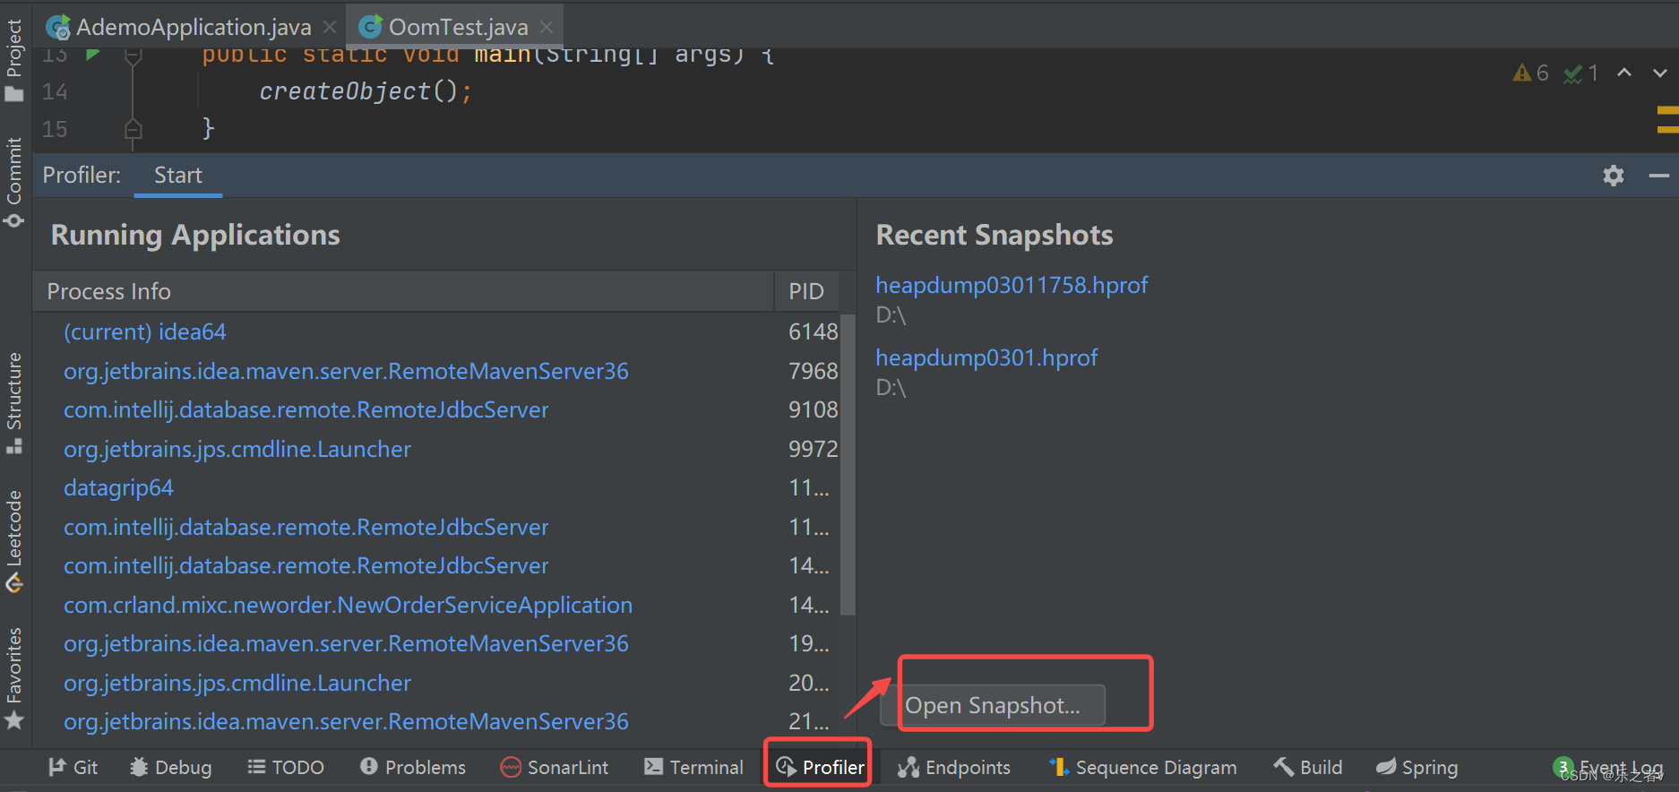Run main method from gutter arrow

click(x=92, y=55)
